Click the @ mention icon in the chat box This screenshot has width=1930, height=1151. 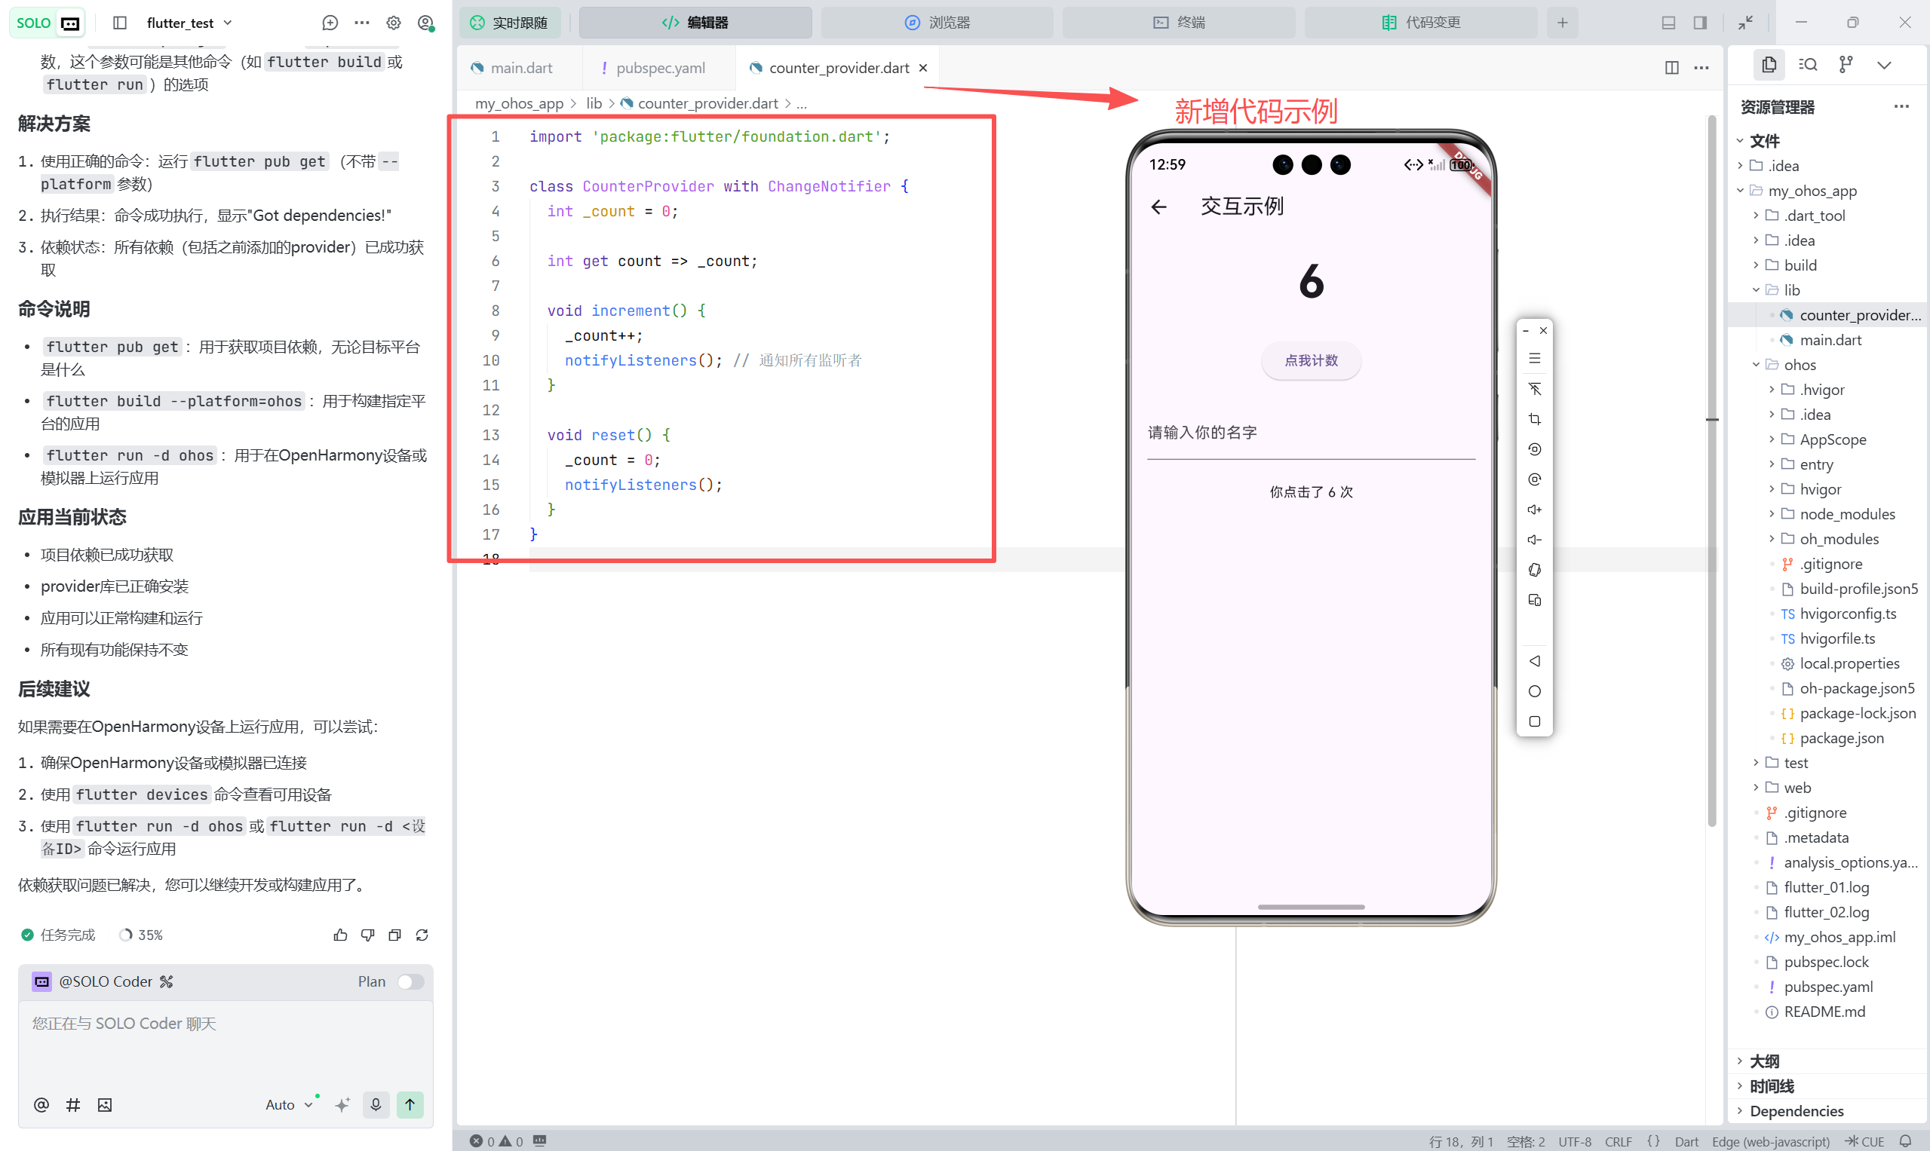tap(41, 1104)
